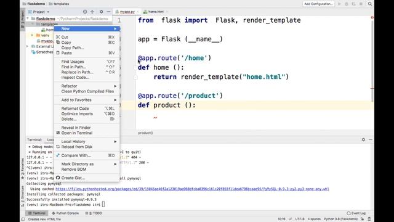Toggle the vertical Project side tab
Image resolution: width=394 pixels, height=222 pixels.
[22, 20]
